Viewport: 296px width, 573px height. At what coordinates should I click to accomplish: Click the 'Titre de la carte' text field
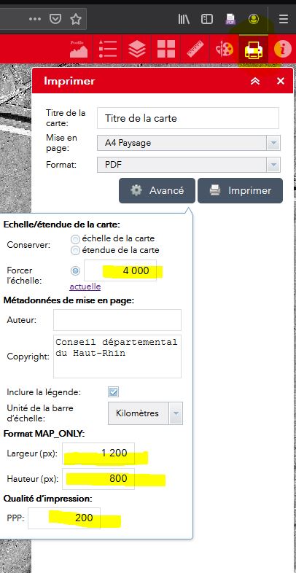coord(188,118)
